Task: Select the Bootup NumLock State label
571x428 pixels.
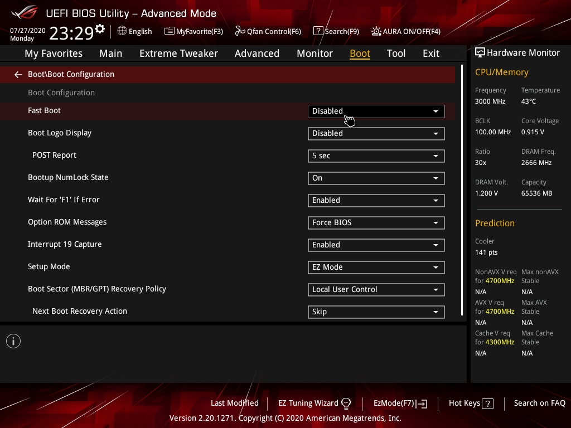Action: (68, 177)
